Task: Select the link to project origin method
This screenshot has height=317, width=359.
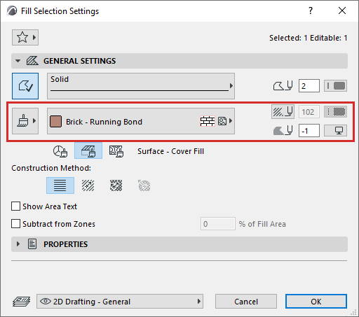Action: [x=60, y=185]
